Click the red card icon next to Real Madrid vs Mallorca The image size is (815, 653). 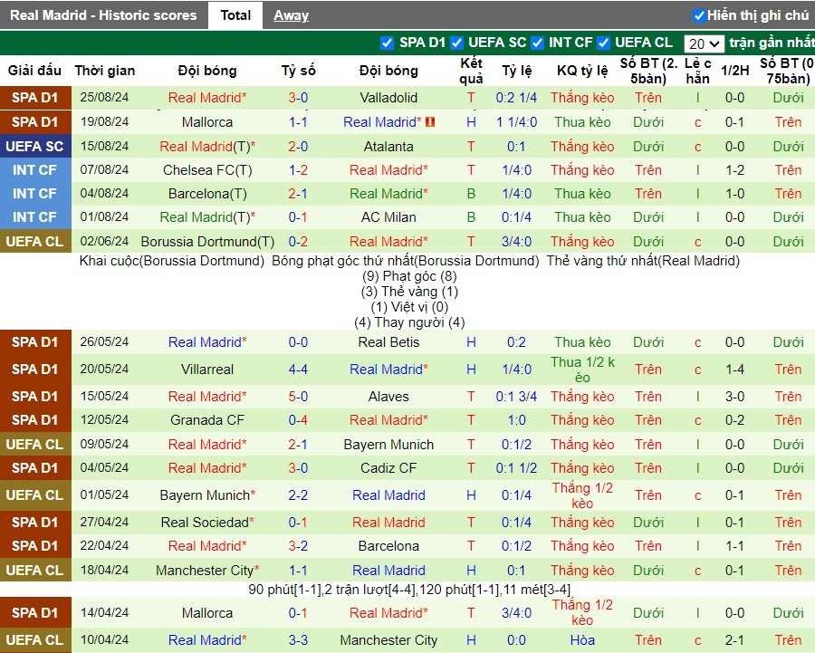point(430,122)
